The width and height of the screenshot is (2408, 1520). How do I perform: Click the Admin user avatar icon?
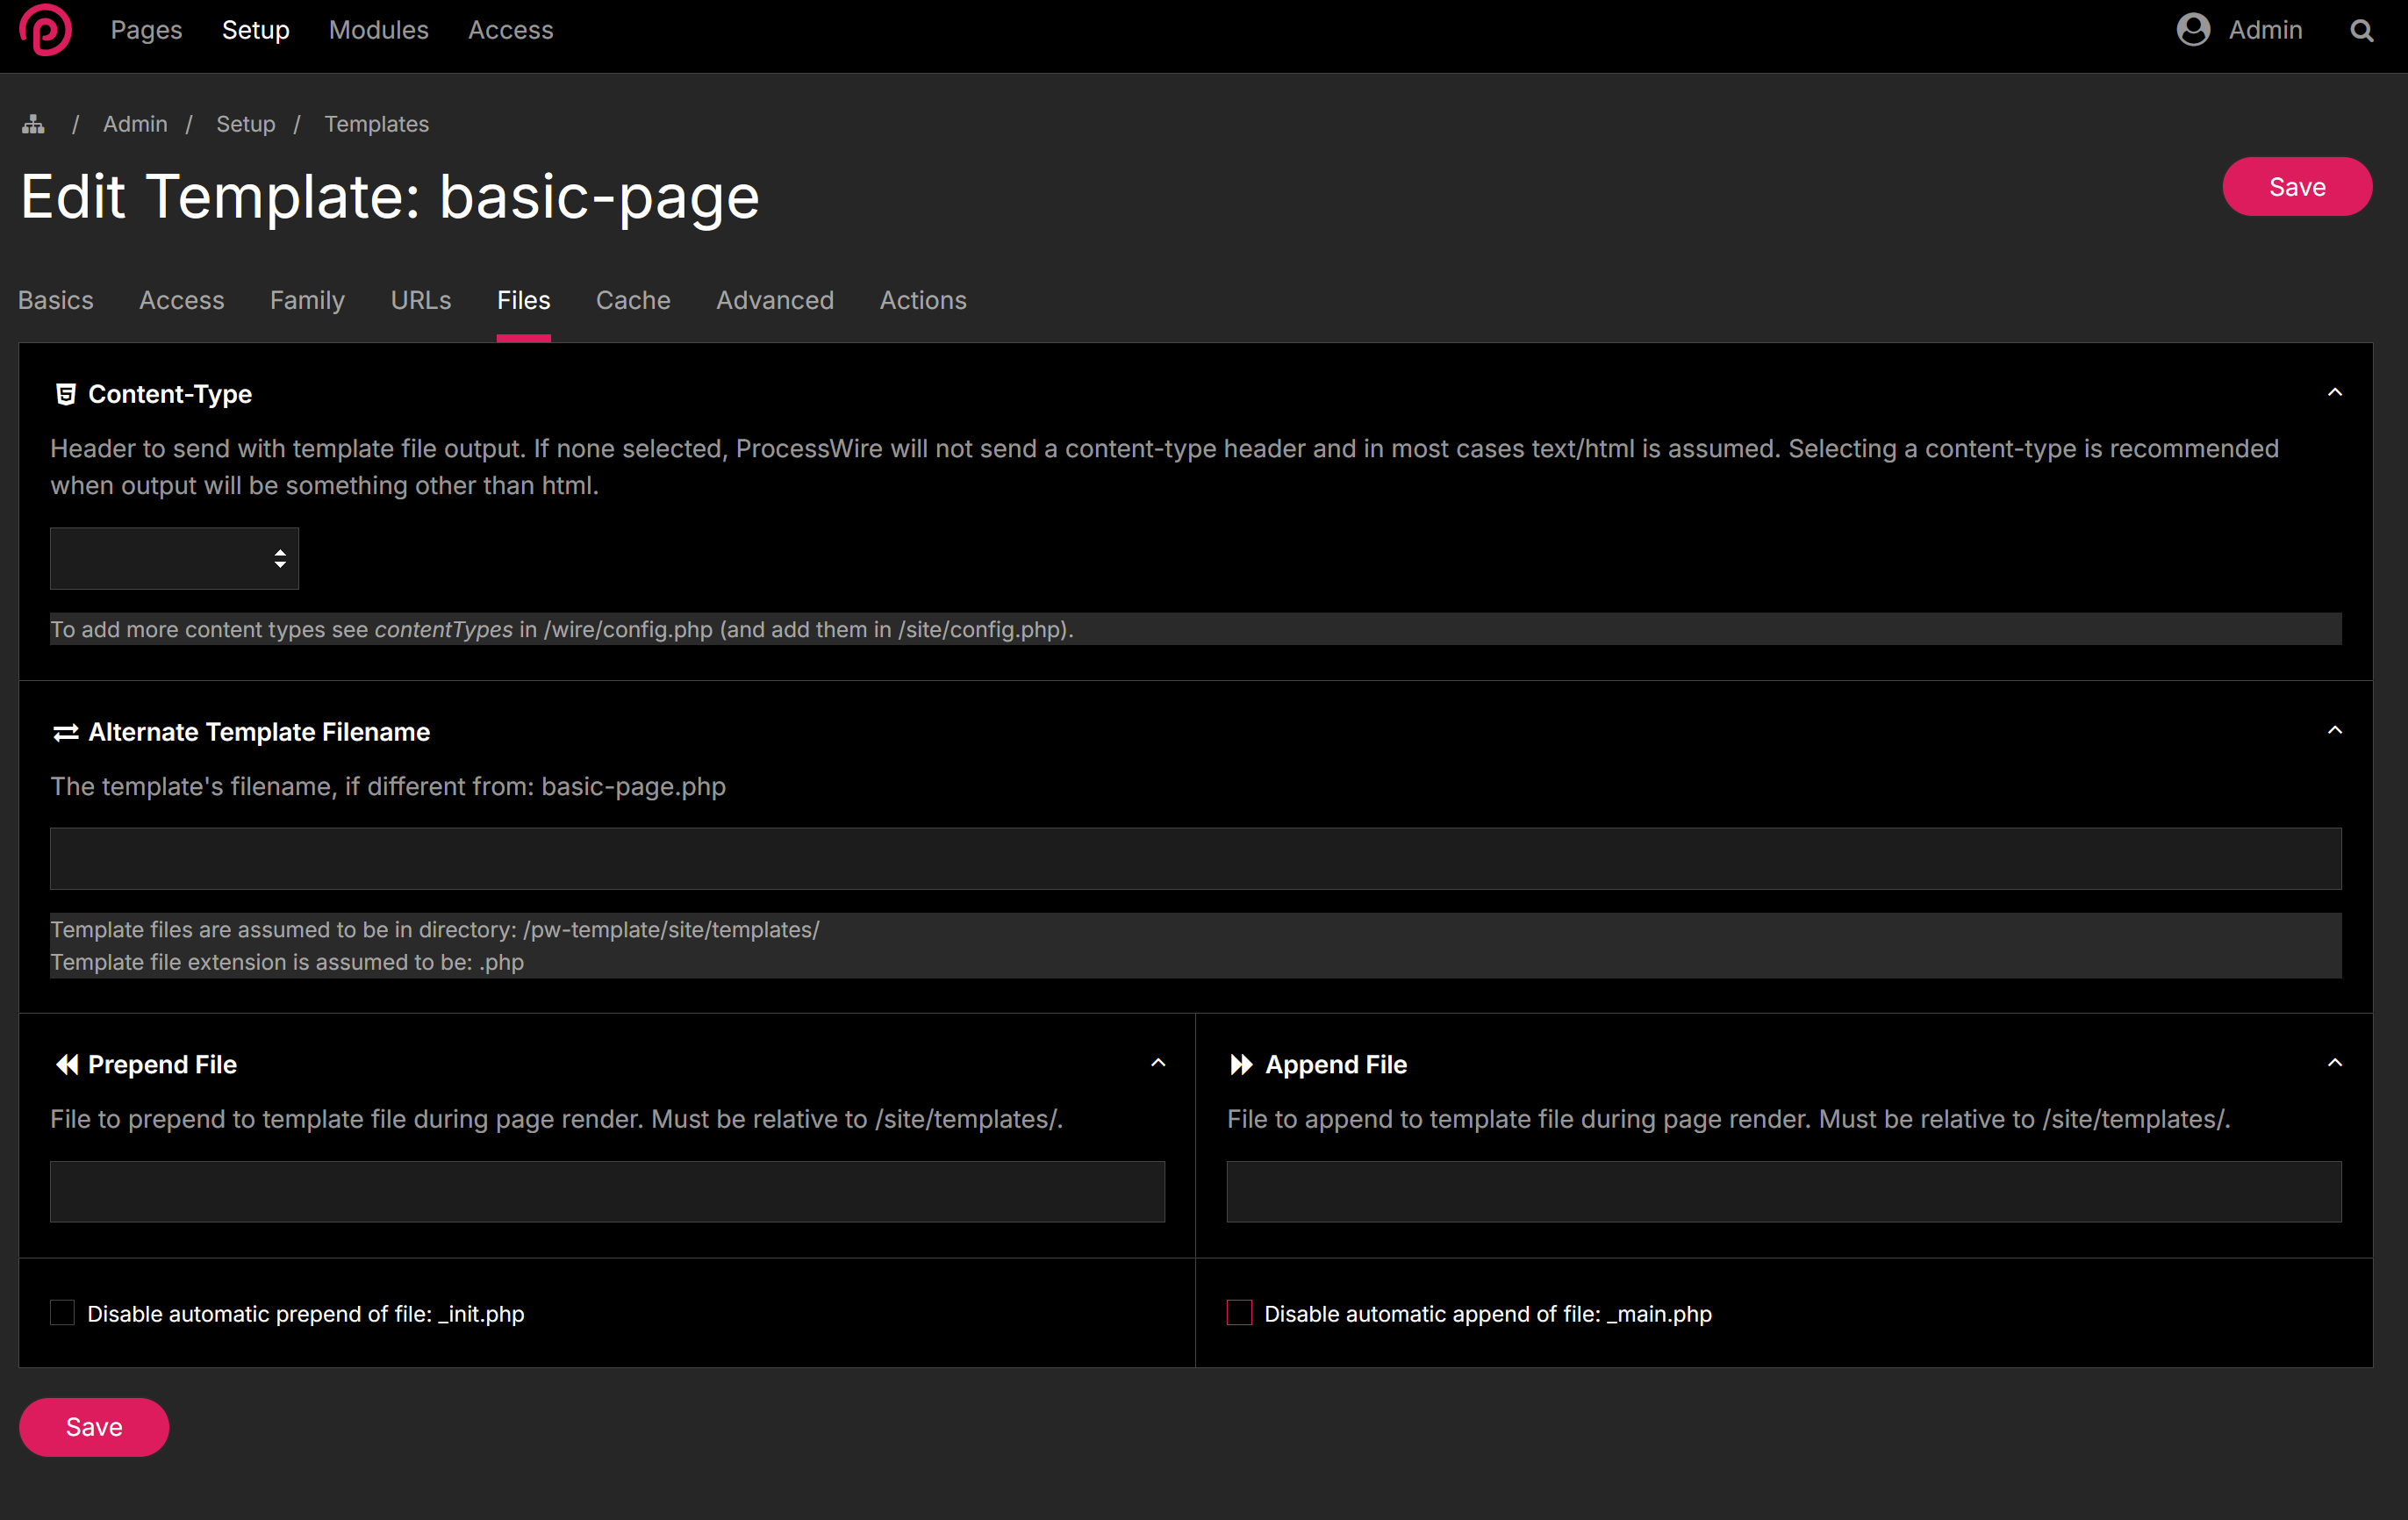click(x=2192, y=30)
